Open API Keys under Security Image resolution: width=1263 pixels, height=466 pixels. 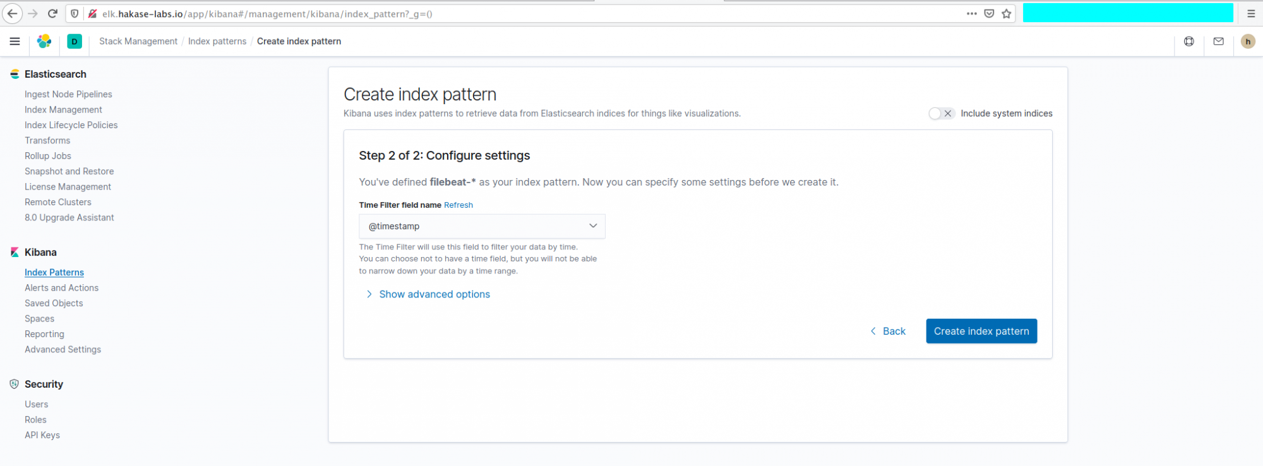pyautogui.click(x=42, y=435)
